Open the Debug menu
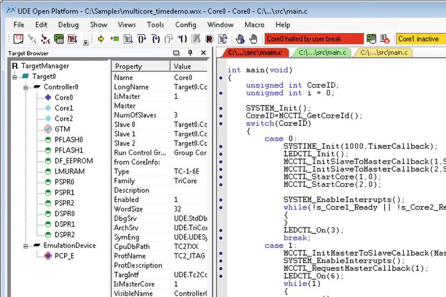The height and width of the screenshot is (297, 446). tap(68, 25)
